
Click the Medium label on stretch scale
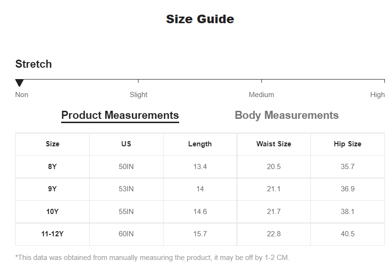coord(261,95)
